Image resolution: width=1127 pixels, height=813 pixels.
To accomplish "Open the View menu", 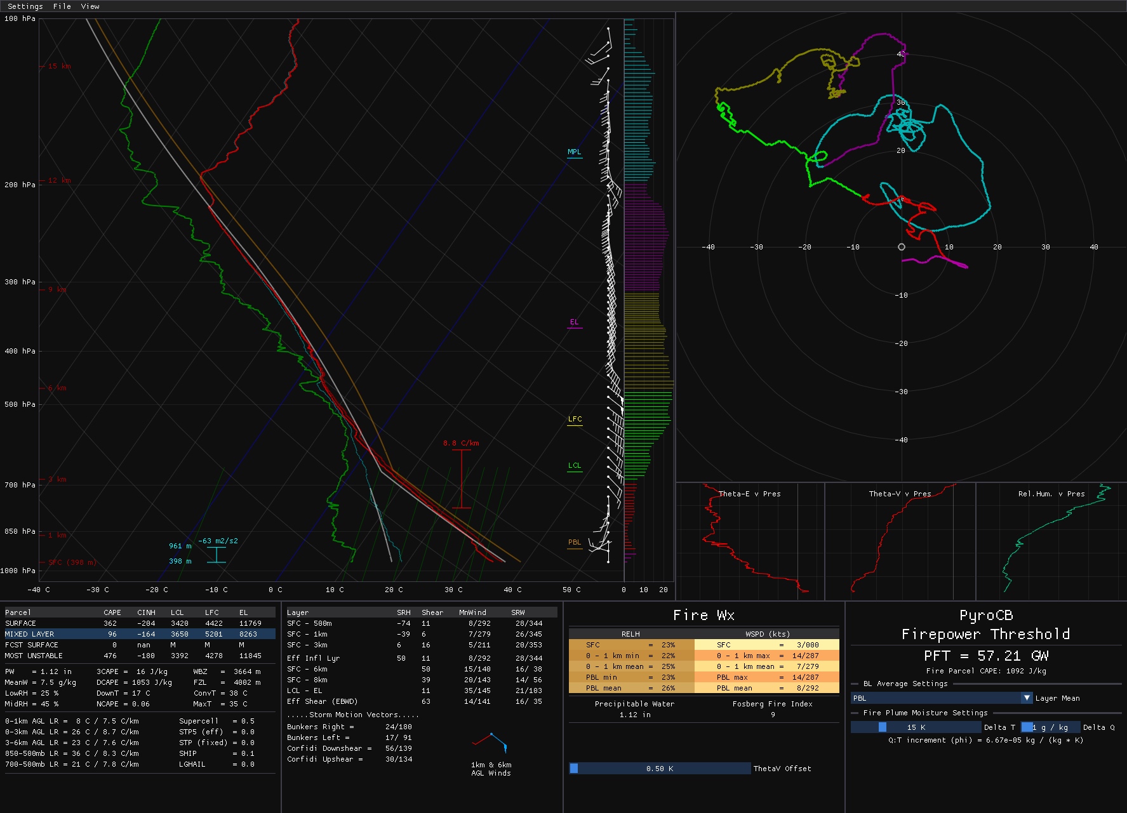I will (90, 6).
